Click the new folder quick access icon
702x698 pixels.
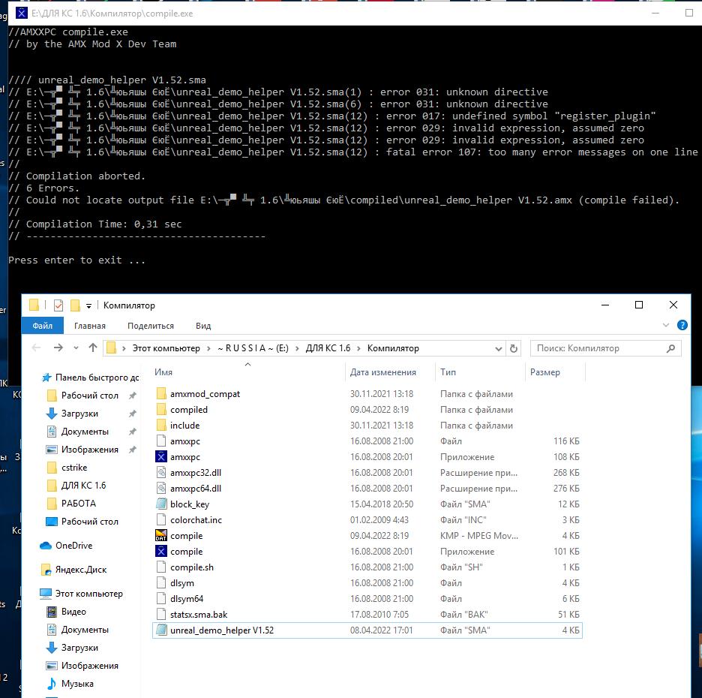click(75, 305)
